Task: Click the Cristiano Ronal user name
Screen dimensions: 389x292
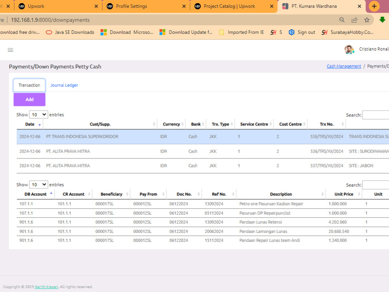Action: tap(374, 49)
